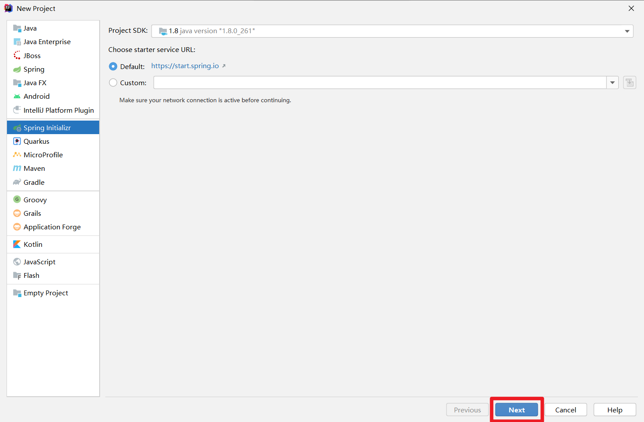Click the Project SDK folder icon

[163, 31]
